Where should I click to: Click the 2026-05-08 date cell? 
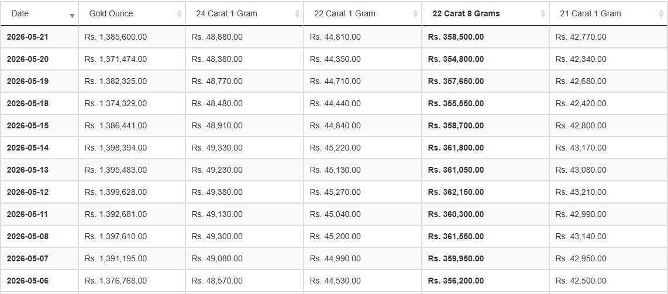tap(40, 236)
